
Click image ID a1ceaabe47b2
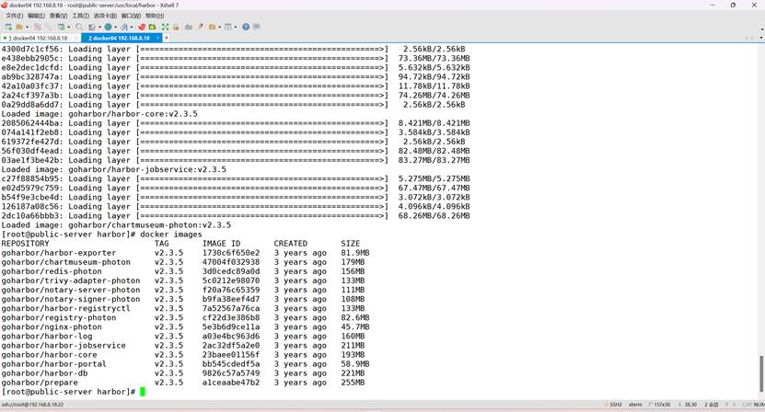231,383
